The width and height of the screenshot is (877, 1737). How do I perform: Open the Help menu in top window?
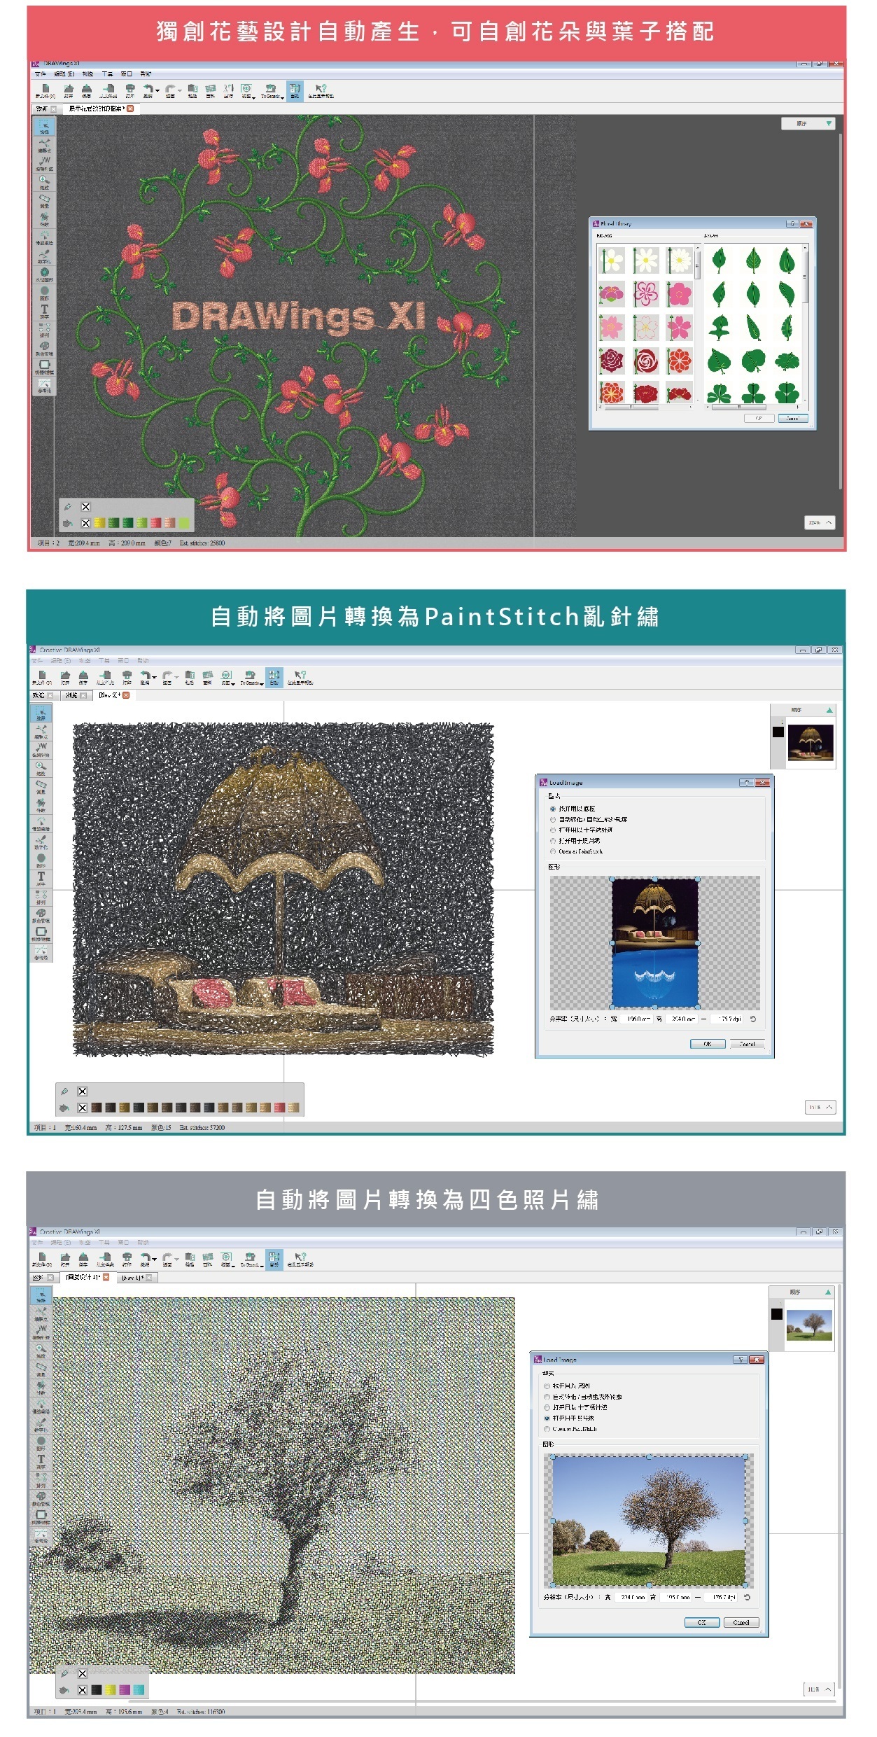click(x=145, y=74)
